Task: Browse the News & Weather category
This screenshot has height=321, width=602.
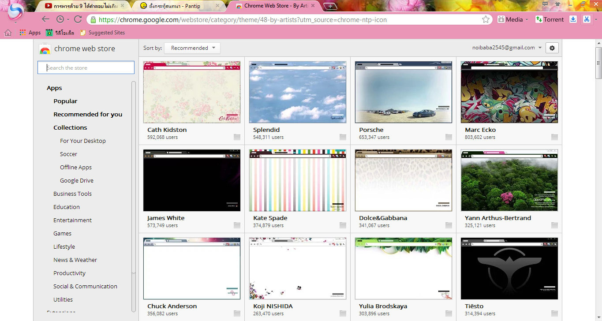Action: (x=75, y=260)
